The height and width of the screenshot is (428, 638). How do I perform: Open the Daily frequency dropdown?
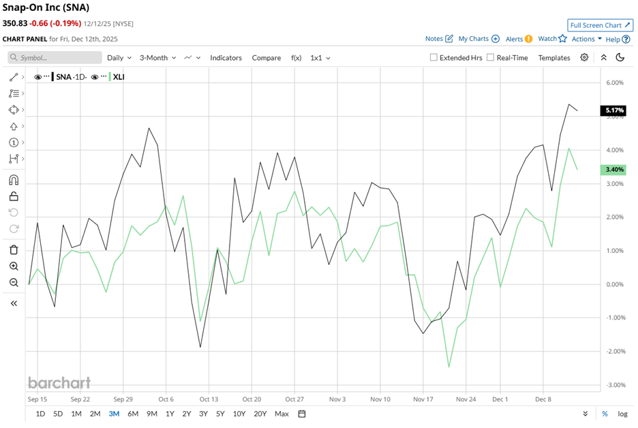(x=119, y=58)
